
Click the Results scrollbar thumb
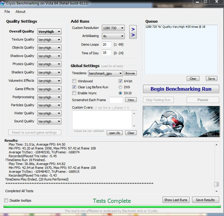217,184
